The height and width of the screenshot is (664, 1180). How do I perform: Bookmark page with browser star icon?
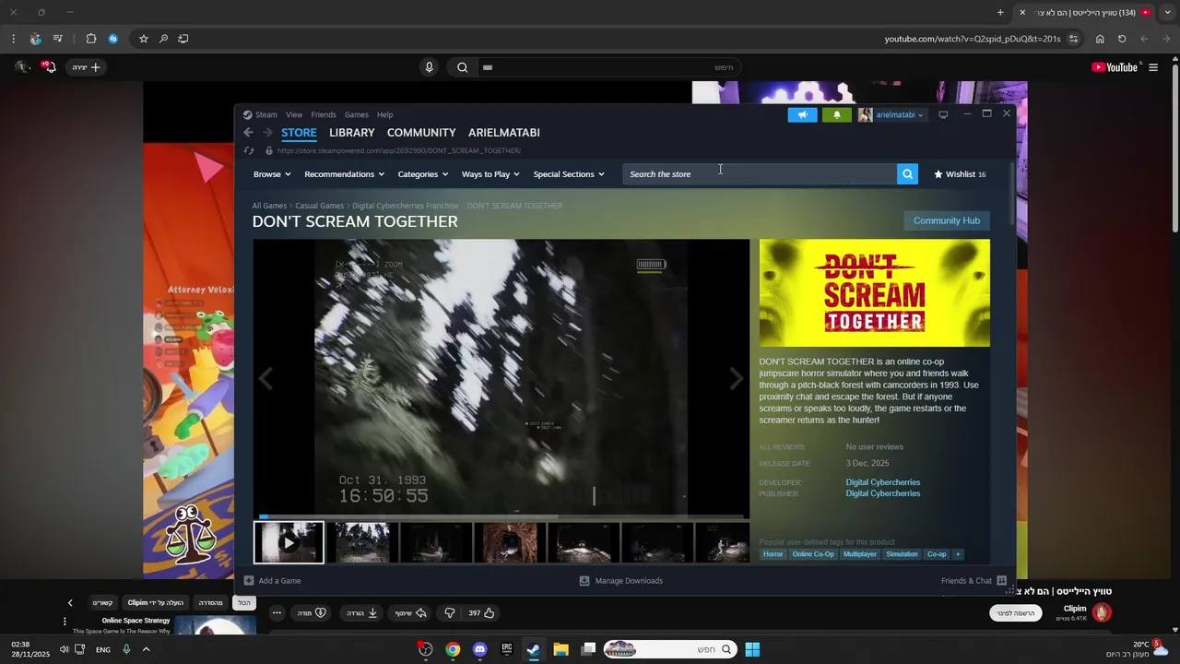[144, 39]
